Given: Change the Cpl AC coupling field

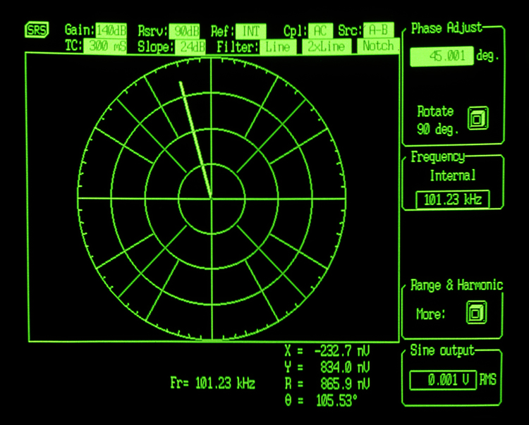Looking at the screenshot, I should point(319,31).
